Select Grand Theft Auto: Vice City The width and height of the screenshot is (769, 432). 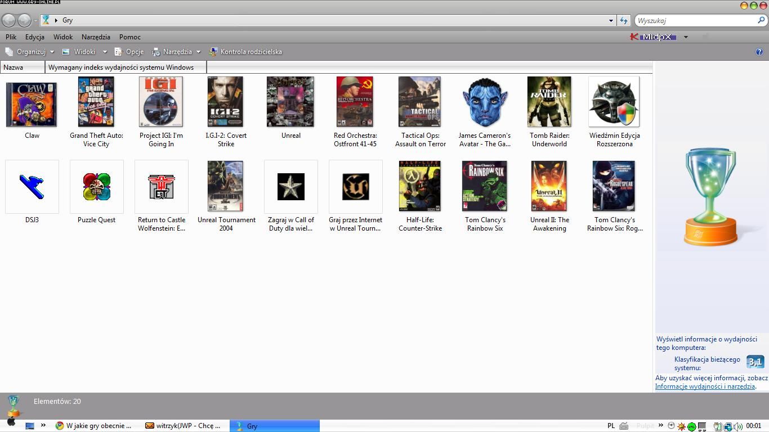pyautogui.click(x=96, y=102)
